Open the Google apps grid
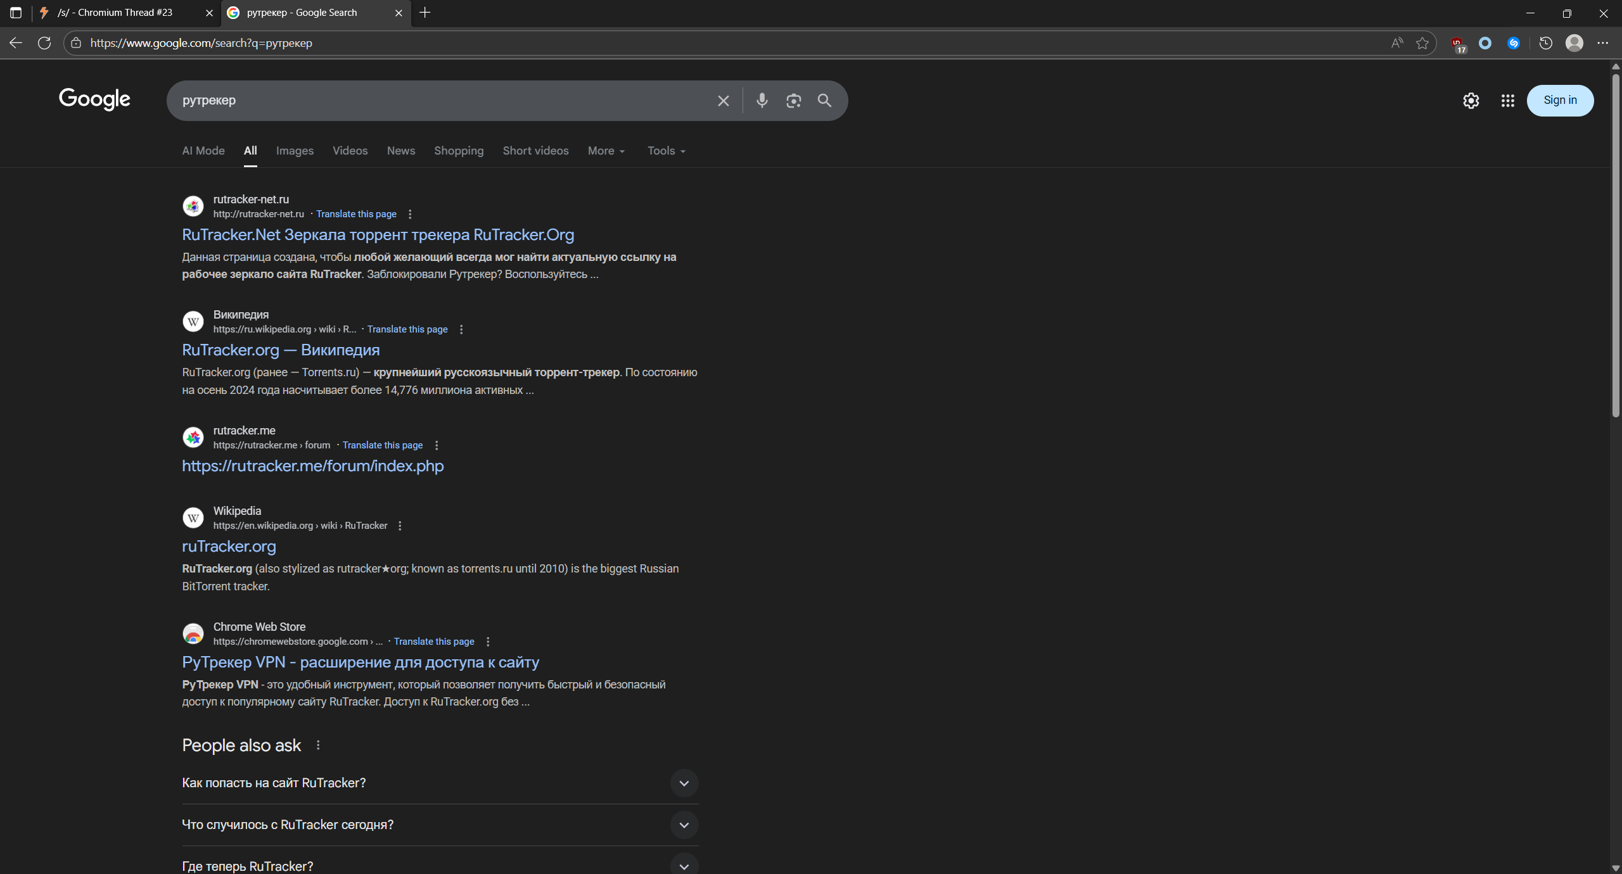1622x874 pixels. tap(1507, 100)
